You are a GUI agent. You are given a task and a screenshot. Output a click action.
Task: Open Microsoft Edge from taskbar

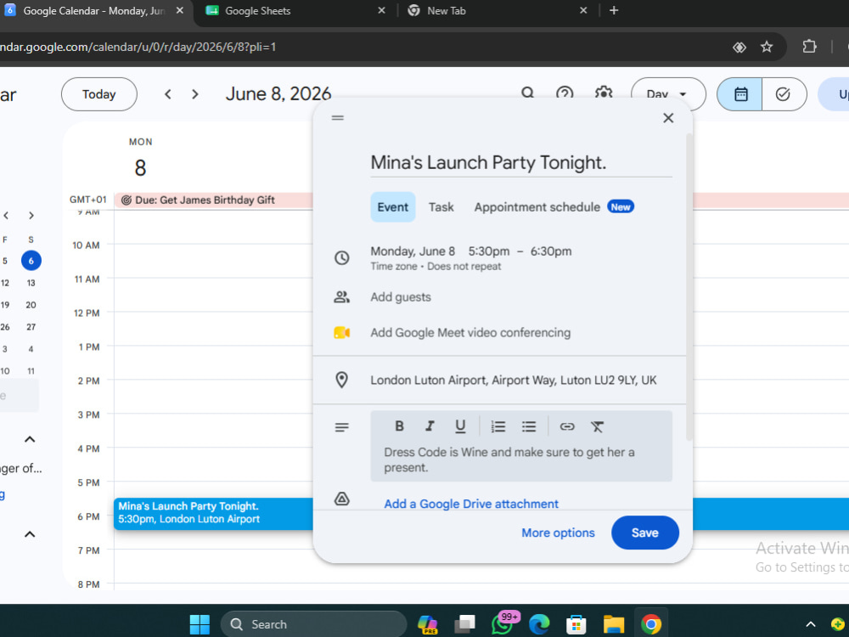(539, 624)
